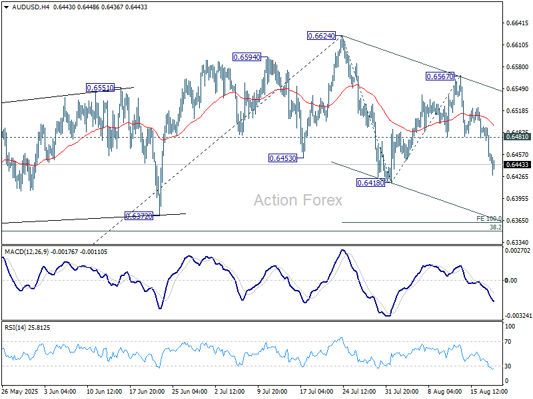Click the 24 Jul 12:00 time label
This screenshot has width=533, height=399.
tap(359, 391)
